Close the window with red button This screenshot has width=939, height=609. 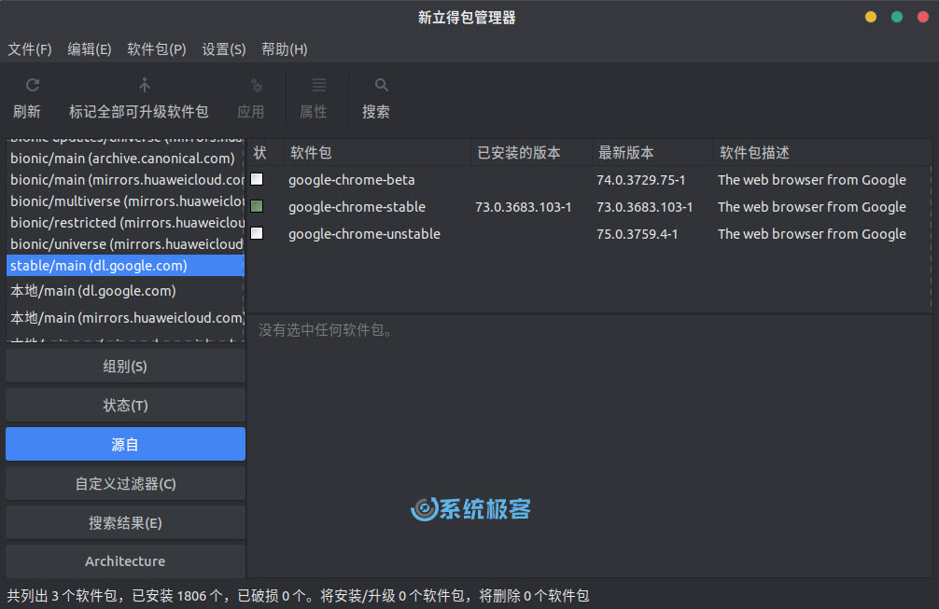923,17
